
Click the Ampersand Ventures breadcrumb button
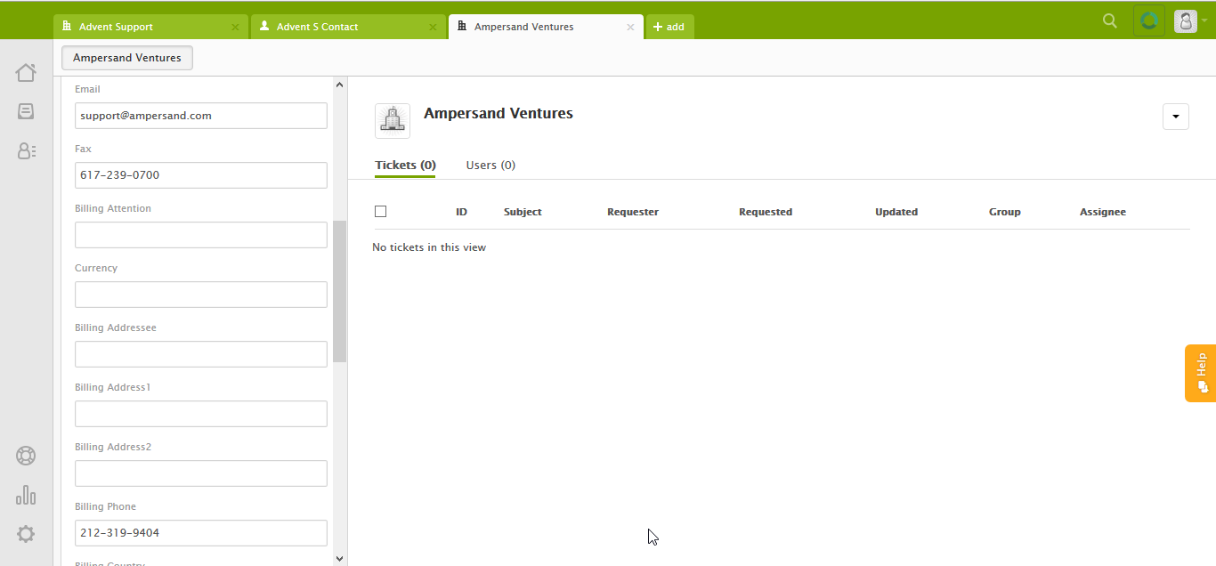point(127,58)
